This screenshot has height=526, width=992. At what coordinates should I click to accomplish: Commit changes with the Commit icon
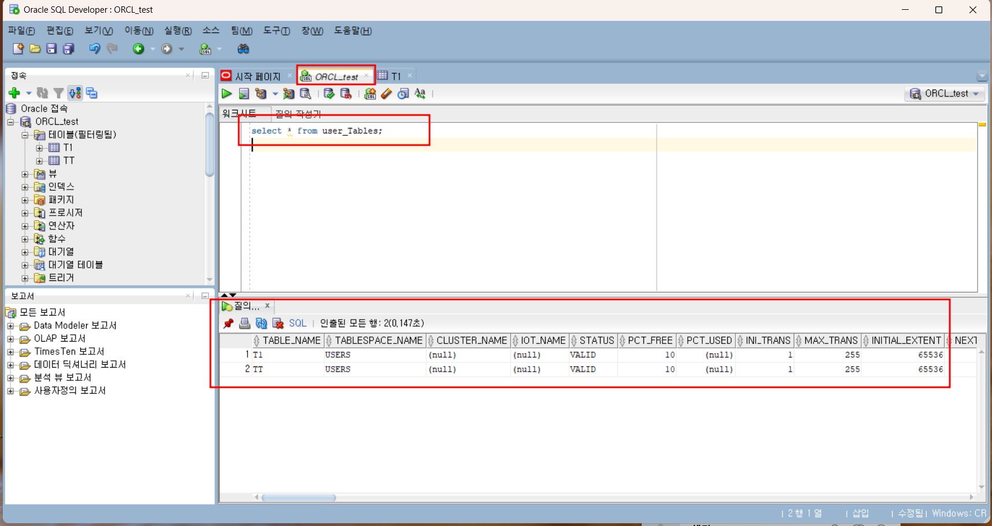click(x=329, y=94)
